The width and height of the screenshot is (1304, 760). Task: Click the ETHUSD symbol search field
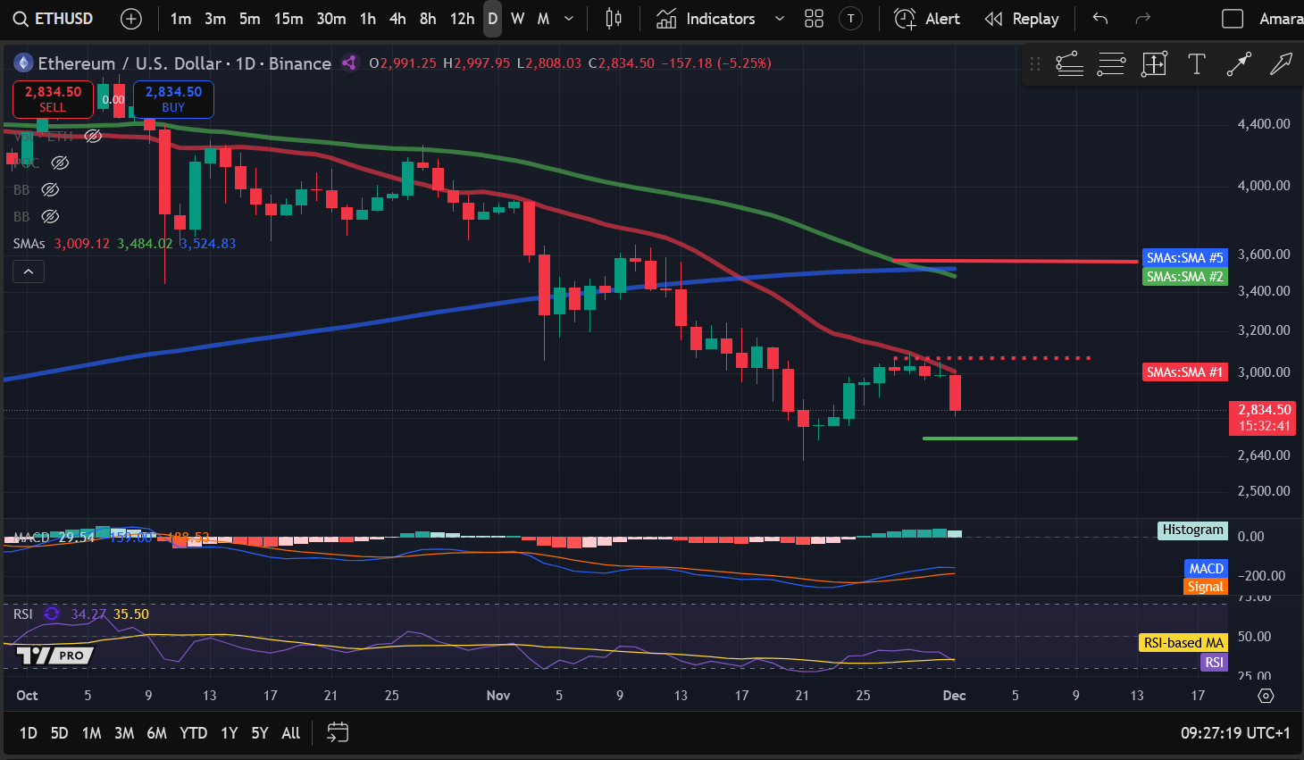coord(54,18)
